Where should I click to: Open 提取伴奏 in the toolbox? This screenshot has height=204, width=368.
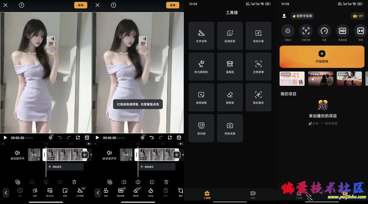tap(258, 36)
